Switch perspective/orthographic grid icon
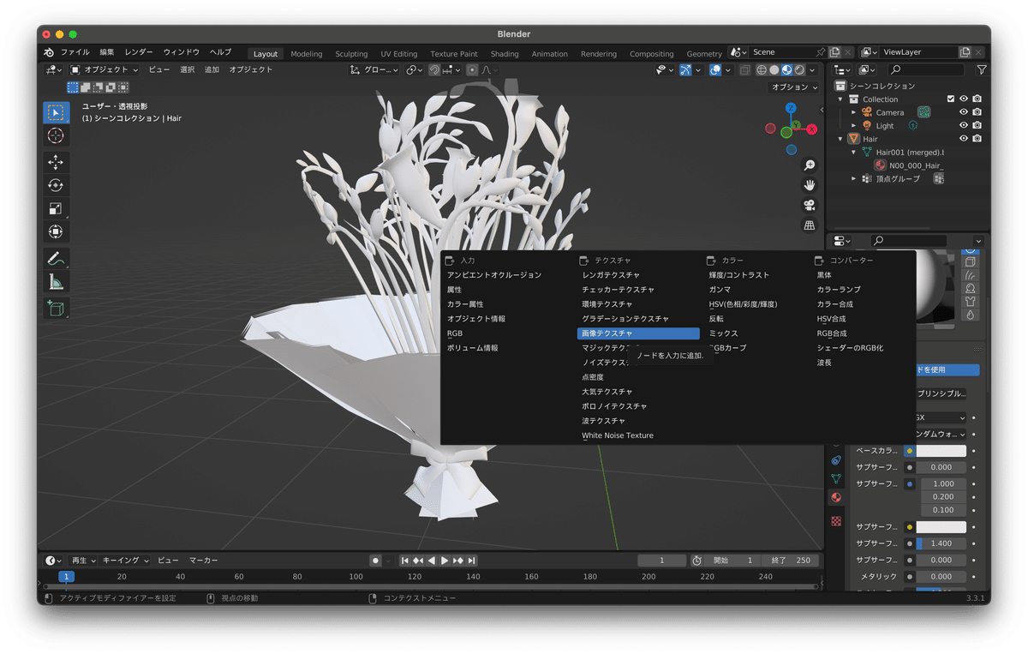The width and height of the screenshot is (1028, 654). click(x=809, y=225)
